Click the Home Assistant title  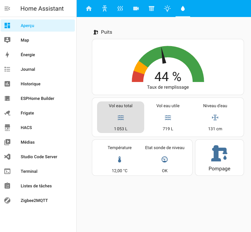(x=42, y=9)
